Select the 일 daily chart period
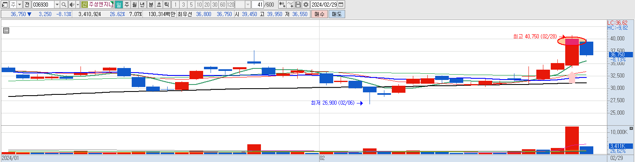 click(x=118, y=5)
